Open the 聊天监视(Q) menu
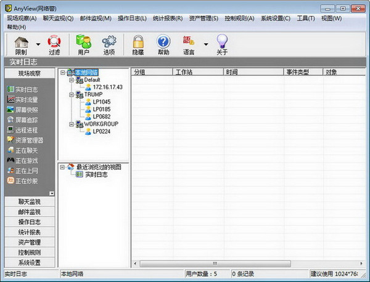 click(x=58, y=18)
